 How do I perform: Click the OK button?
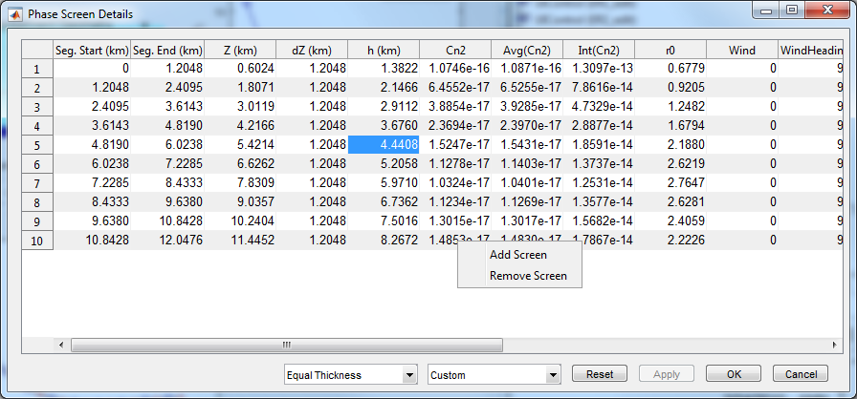pos(734,374)
